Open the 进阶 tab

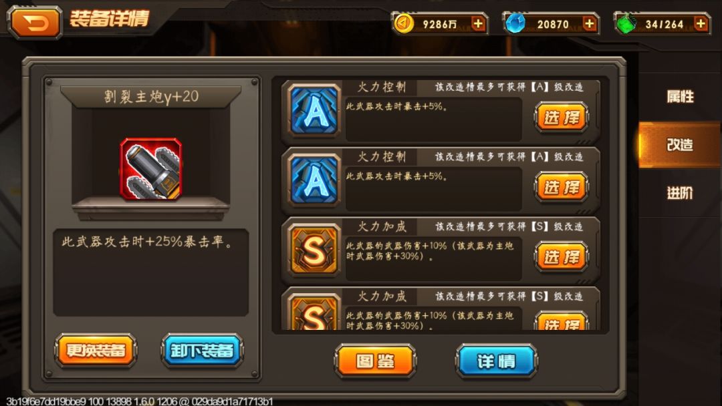680,193
